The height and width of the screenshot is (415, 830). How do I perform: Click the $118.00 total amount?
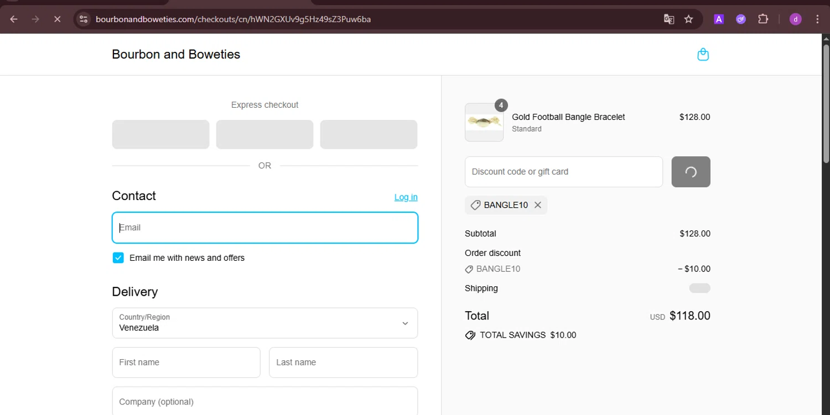pyautogui.click(x=690, y=316)
